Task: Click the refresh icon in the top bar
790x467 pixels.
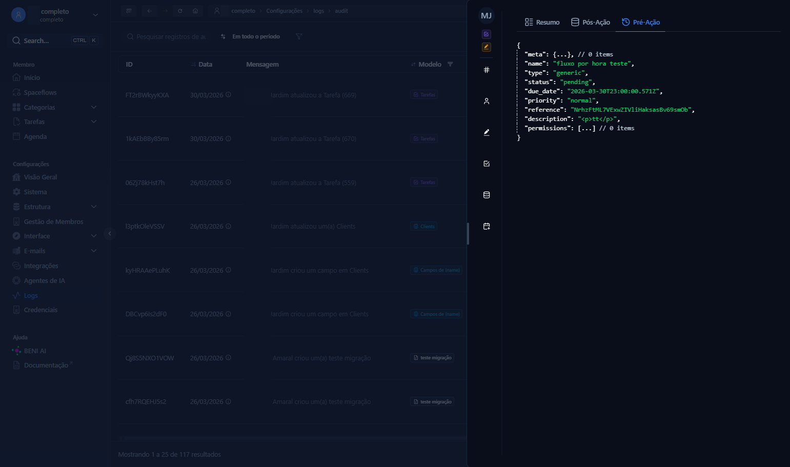Action: 180,11
